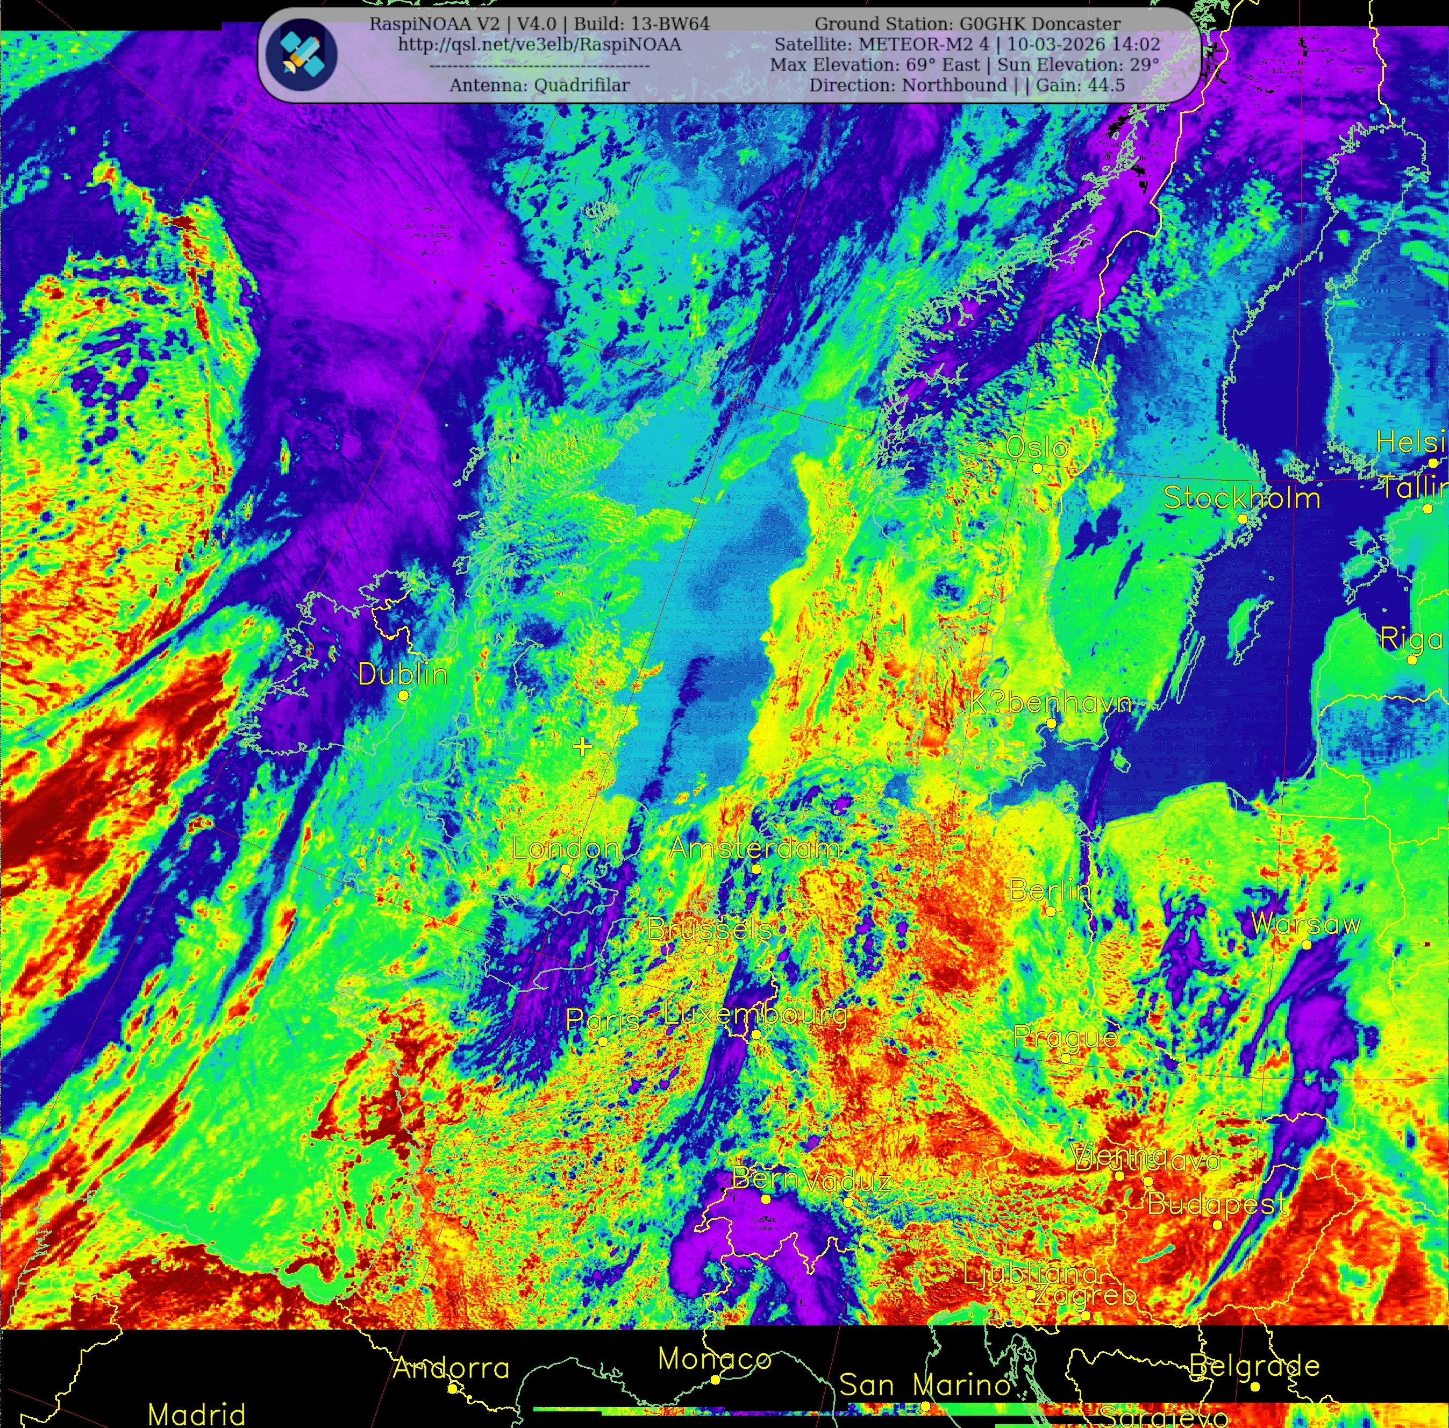Click the Monaco city dot marker
The image size is (1449, 1428).
pyautogui.click(x=716, y=1380)
